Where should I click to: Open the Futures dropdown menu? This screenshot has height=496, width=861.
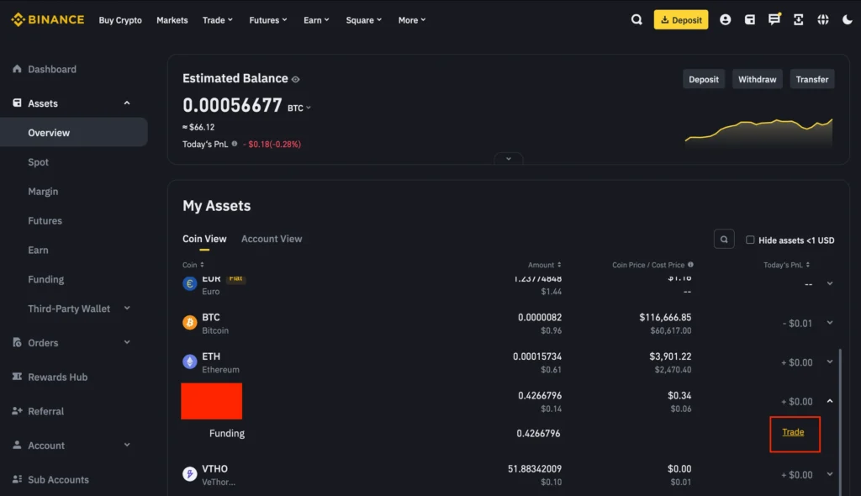click(x=268, y=20)
